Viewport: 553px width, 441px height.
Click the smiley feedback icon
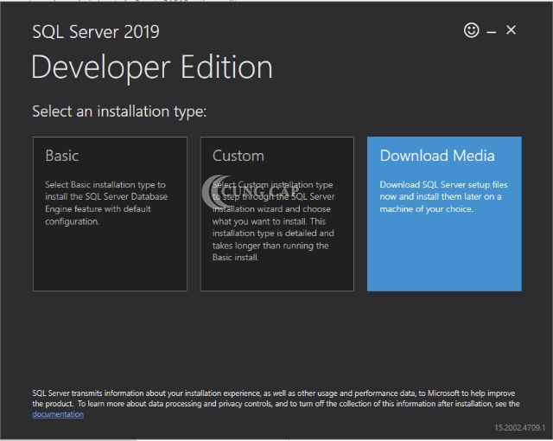click(x=471, y=30)
